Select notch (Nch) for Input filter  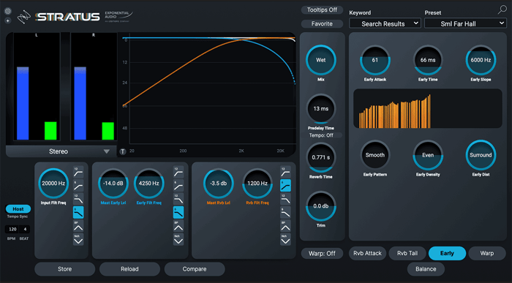78,239
